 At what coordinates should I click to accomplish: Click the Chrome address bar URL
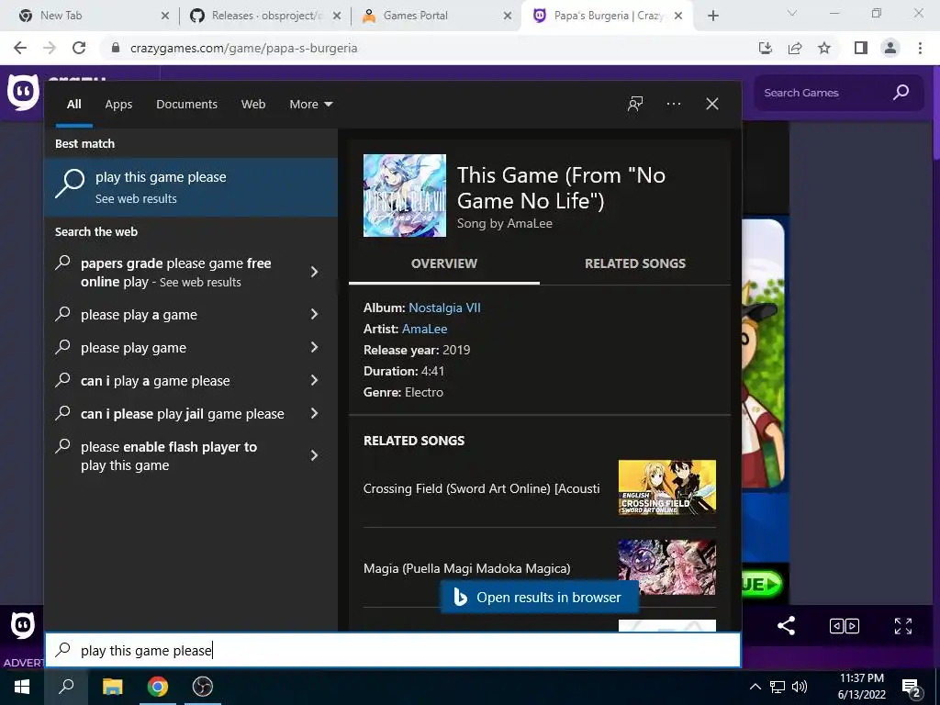pyautogui.click(x=243, y=48)
